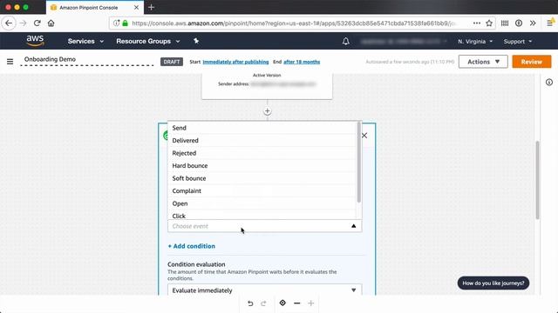
Task: Open the Support dropdown menu
Action: tap(518, 42)
